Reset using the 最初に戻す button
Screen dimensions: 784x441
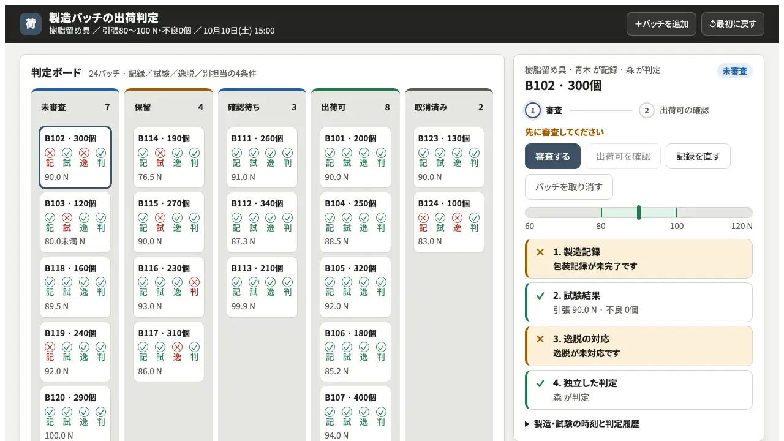(x=733, y=24)
